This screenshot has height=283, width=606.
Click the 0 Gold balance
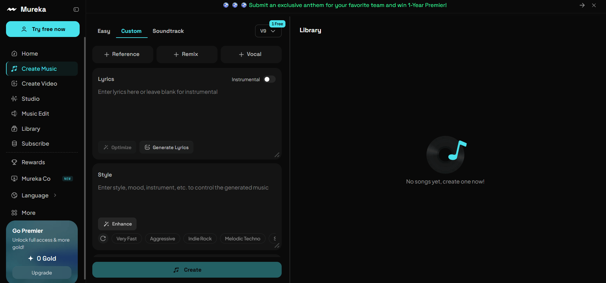coord(42,258)
